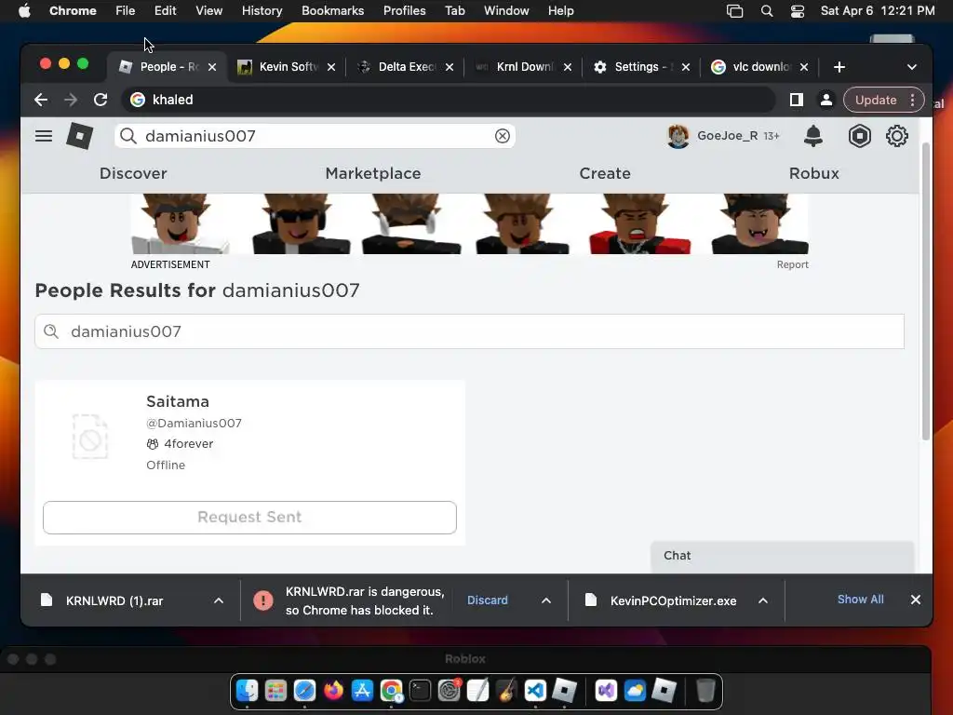Open System Settings from the Dock

[450, 691]
